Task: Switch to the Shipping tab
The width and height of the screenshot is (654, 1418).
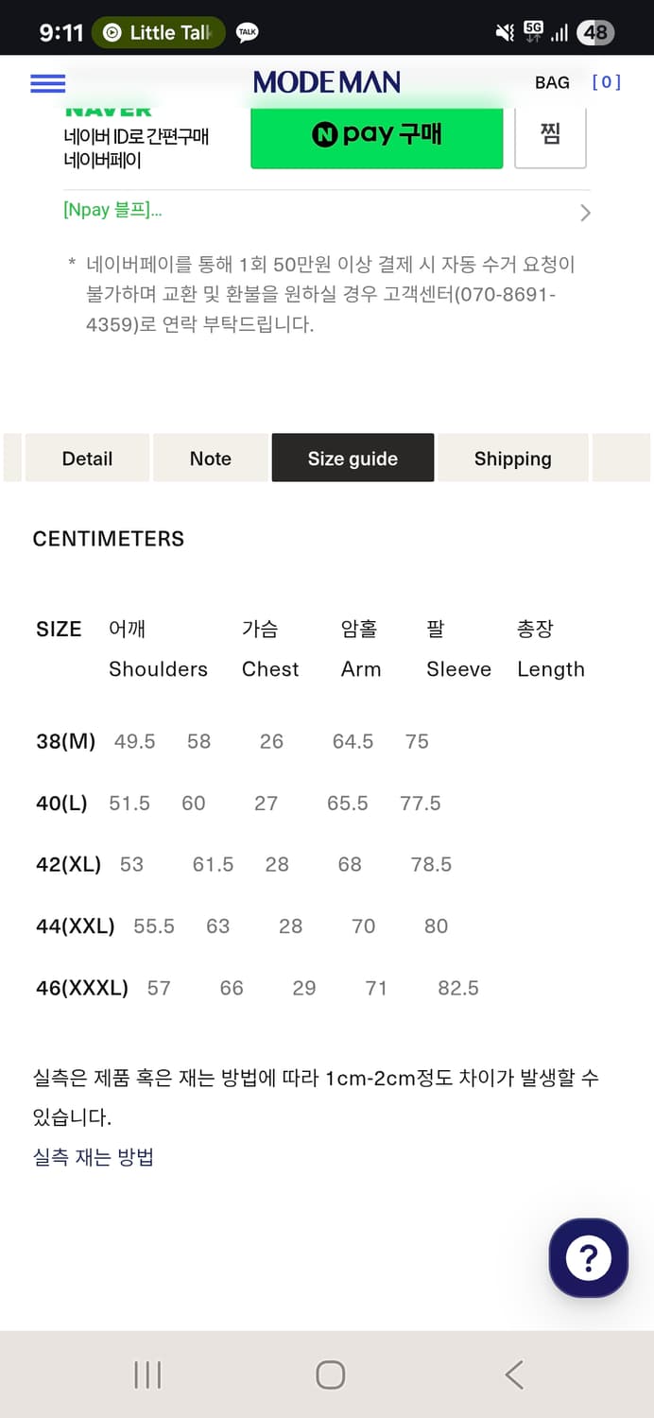Action: click(x=513, y=458)
